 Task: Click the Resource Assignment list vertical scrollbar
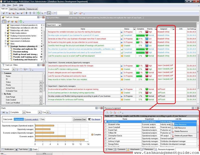pyautogui.click(x=198, y=132)
